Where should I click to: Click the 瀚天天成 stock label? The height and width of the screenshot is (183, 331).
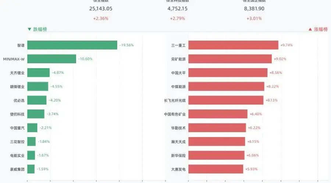tap(178, 142)
